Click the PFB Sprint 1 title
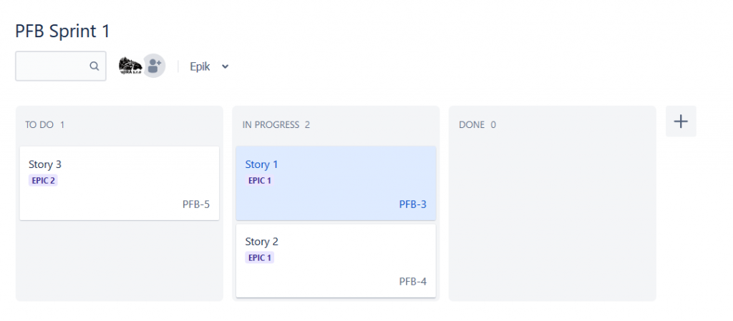 (63, 31)
